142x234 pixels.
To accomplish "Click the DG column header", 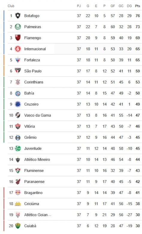I will pyautogui.click(x=129, y=6).
